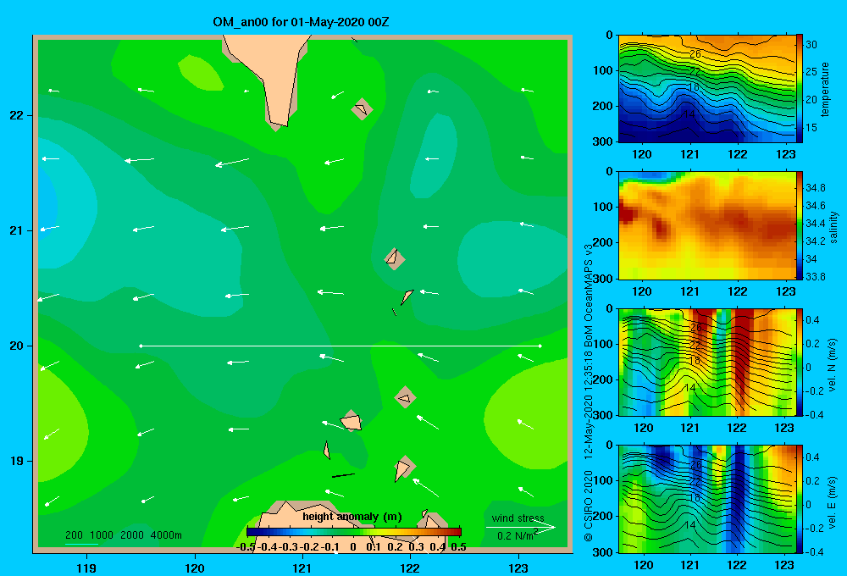Click the "4000m" bathymetry depth label

click(166, 535)
